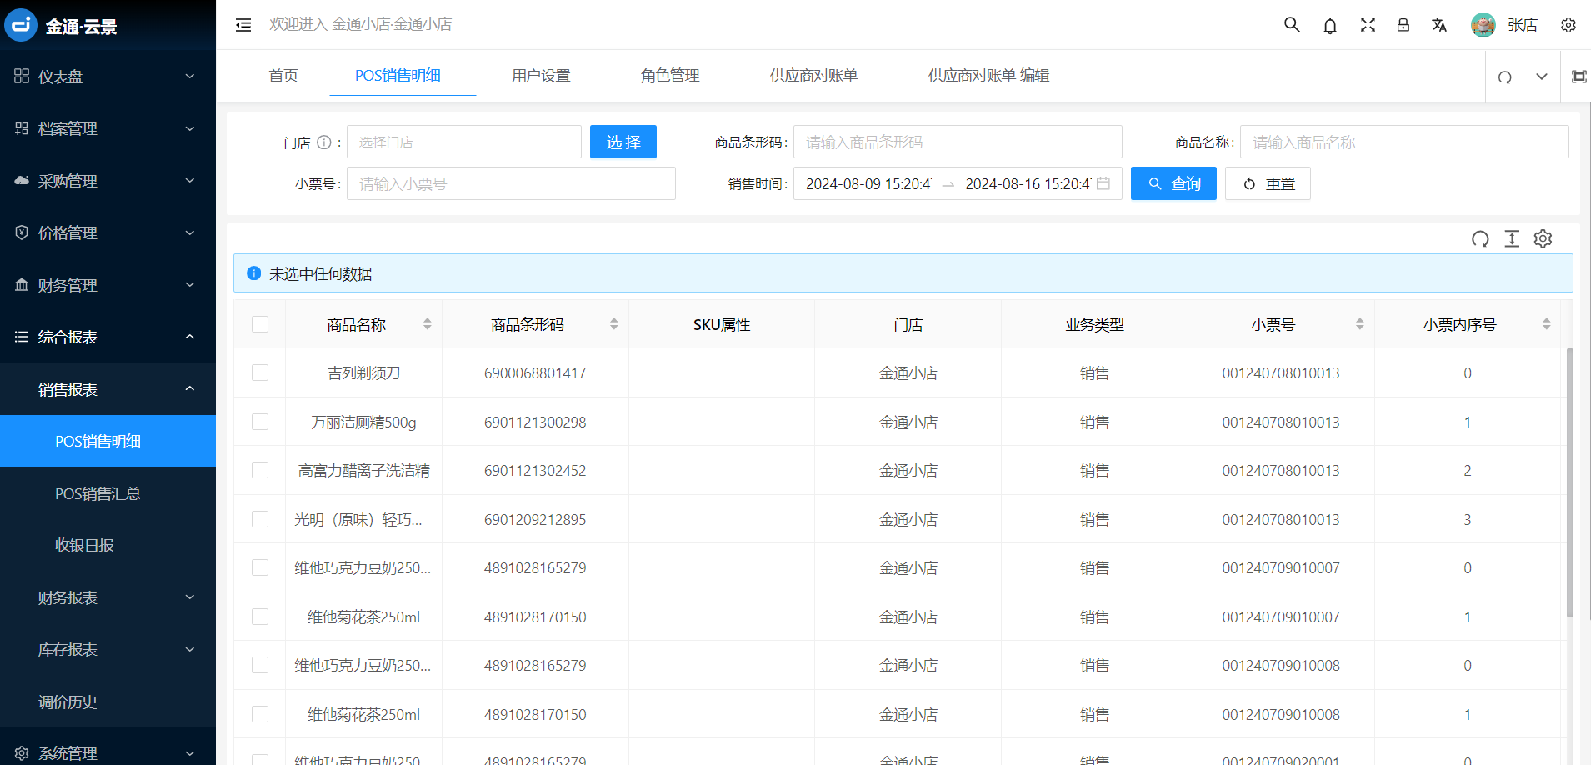Click receipt number 001240709010007 with sequence 0

pyautogui.click(x=1281, y=568)
